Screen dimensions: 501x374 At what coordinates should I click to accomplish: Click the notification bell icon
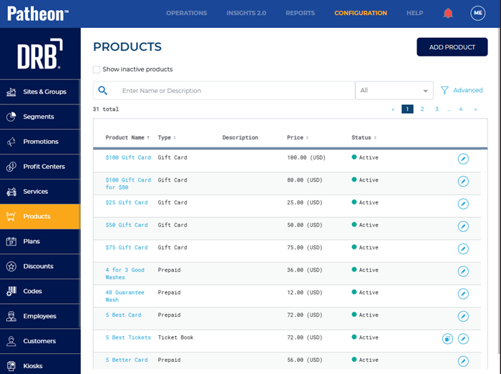[x=448, y=13]
